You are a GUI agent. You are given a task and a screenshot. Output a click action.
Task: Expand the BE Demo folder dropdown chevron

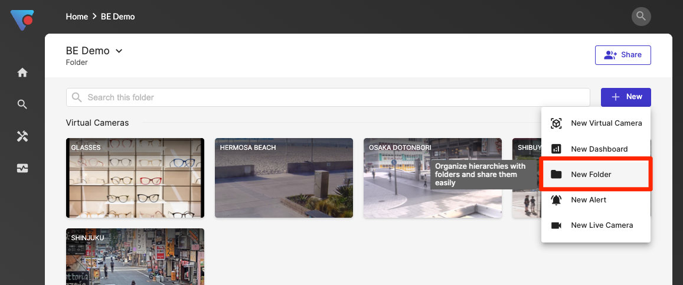[x=119, y=51]
